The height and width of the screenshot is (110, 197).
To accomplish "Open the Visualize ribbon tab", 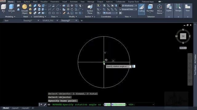I will pyautogui.click(x=44, y=2).
